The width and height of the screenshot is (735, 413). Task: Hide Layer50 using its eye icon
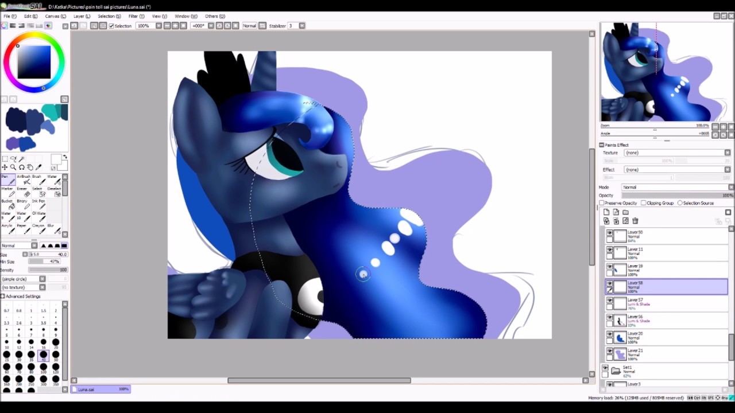(x=609, y=233)
